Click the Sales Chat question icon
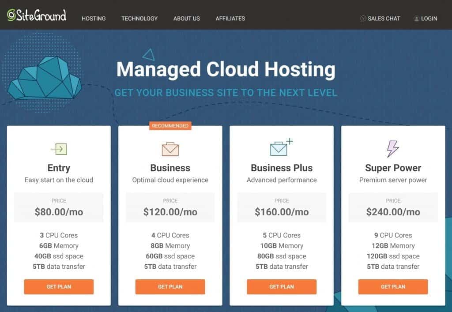The height and width of the screenshot is (312, 452). pos(363,19)
